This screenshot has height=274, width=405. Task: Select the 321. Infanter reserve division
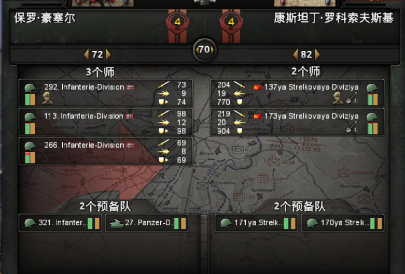[x=60, y=223]
